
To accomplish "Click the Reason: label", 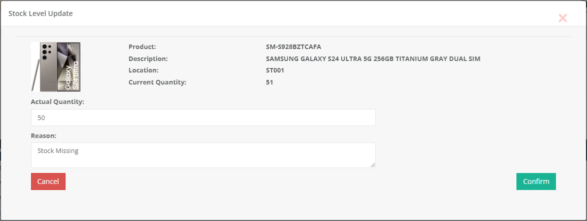I will (x=44, y=135).
